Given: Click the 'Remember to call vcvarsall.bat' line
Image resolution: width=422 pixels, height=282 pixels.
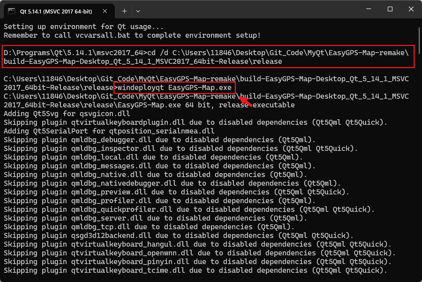Looking at the screenshot, I should point(132,35).
